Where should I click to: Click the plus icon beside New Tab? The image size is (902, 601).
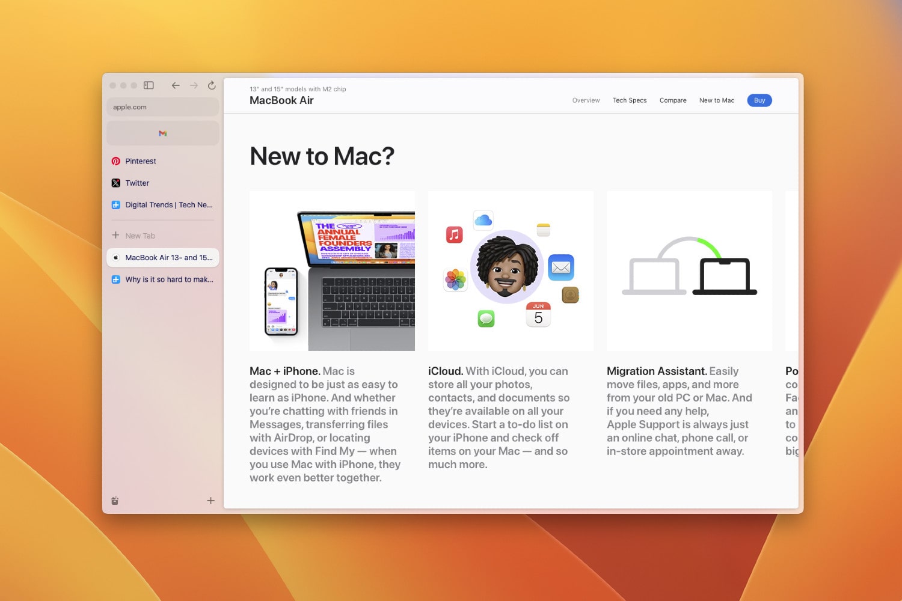pos(115,235)
